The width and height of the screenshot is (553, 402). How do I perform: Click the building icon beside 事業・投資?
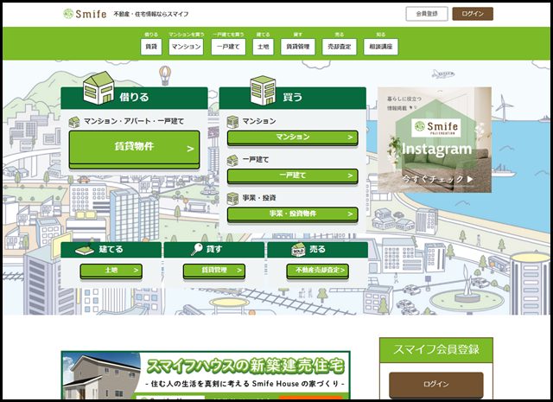[x=232, y=199]
